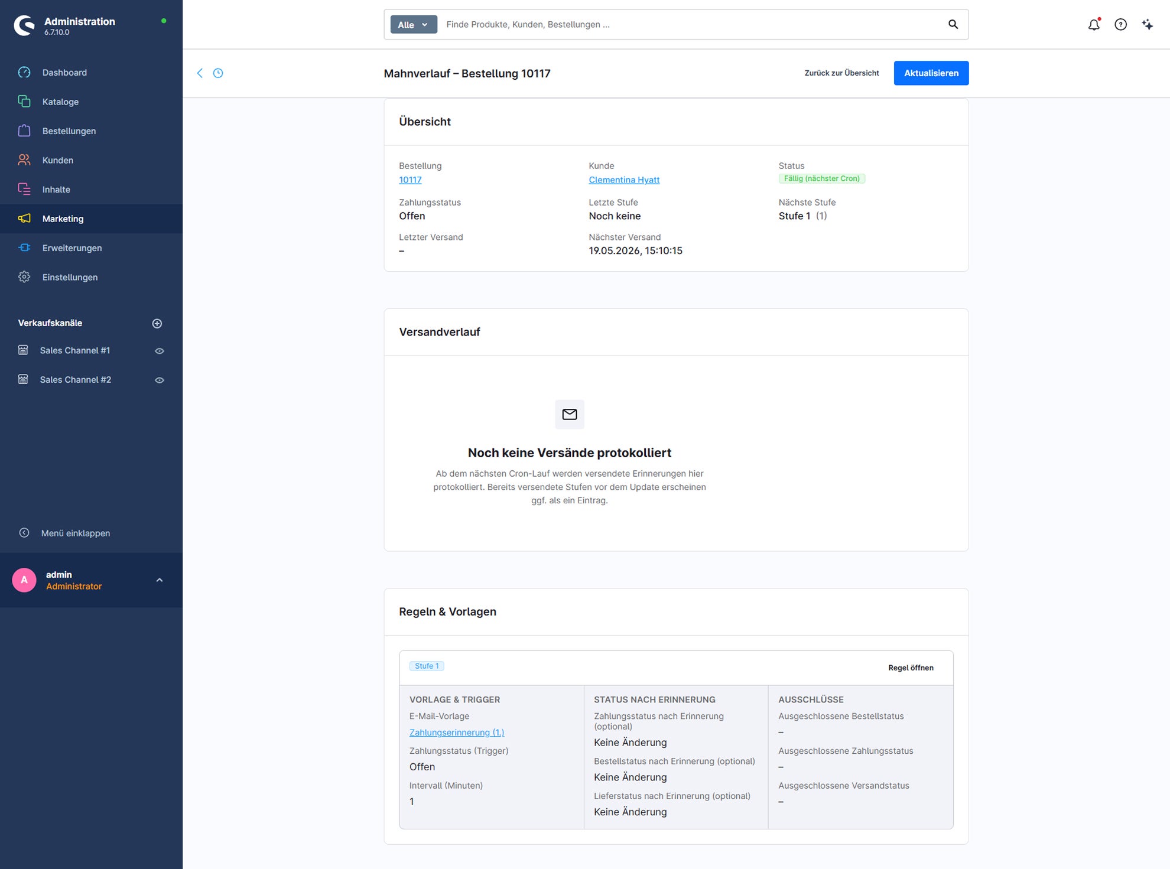1170x869 pixels.
Task: Click the envelope icon in Versandverlauf
Action: [570, 414]
